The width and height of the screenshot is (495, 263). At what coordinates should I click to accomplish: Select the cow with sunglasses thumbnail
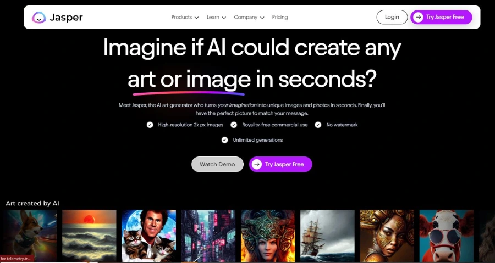pos(447,236)
